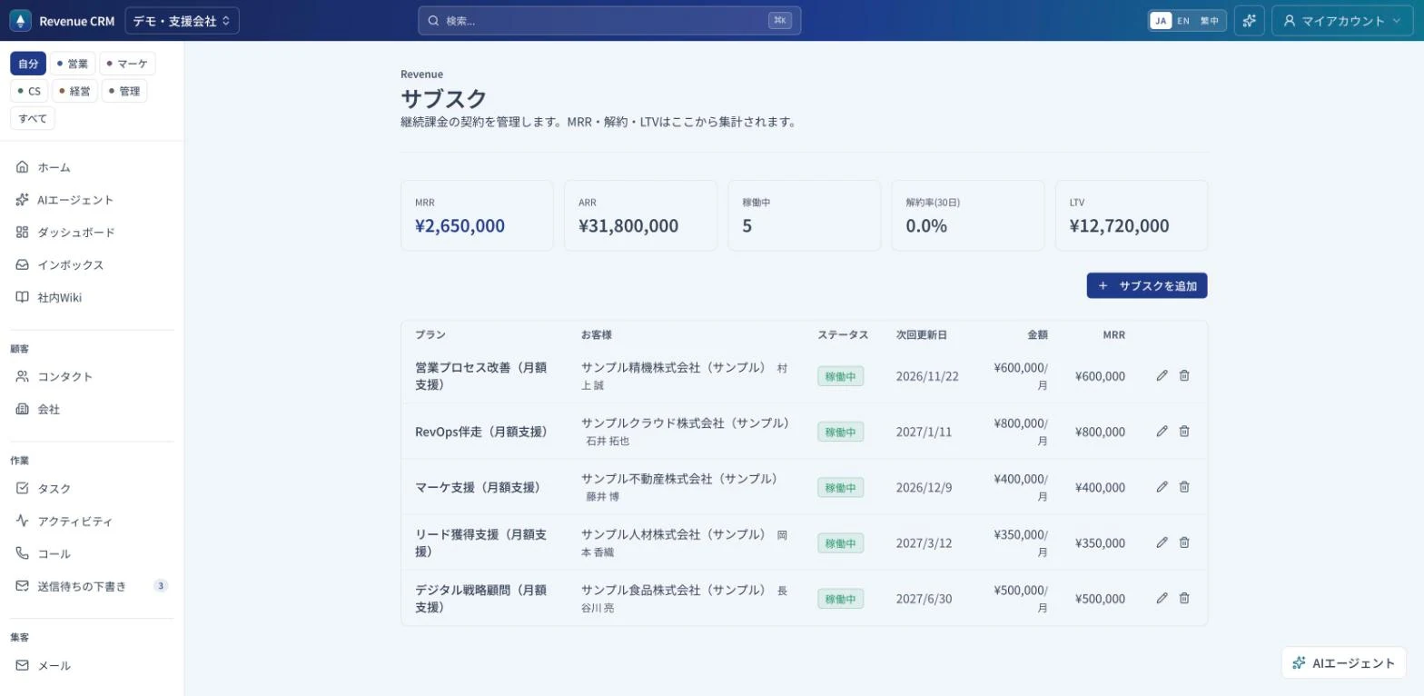
Task: Edit the RevOps伴走 subscription row
Action: click(x=1162, y=431)
